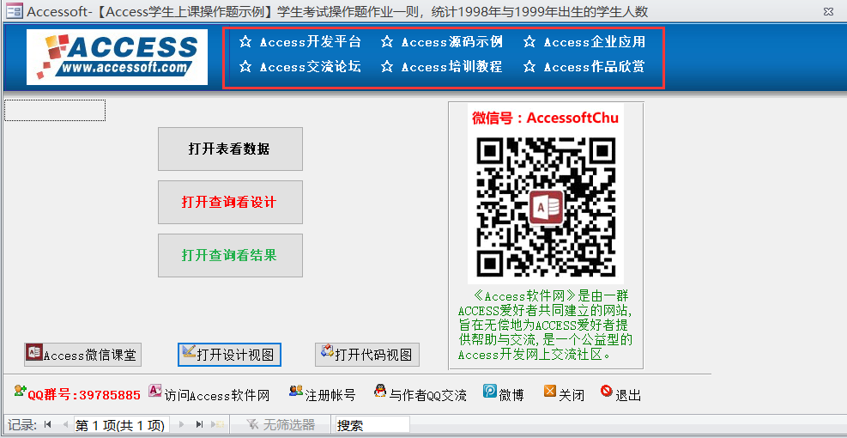Click the 微博 icon
The width and height of the screenshot is (847, 438).
(490, 391)
